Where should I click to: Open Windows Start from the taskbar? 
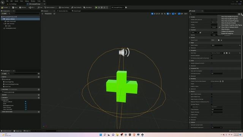coord(101,135)
